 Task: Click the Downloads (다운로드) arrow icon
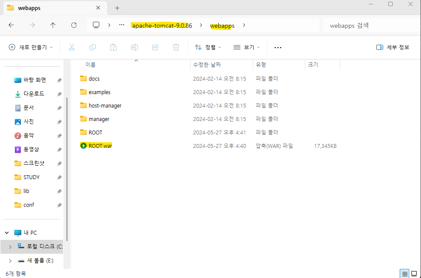coord(18,94)
